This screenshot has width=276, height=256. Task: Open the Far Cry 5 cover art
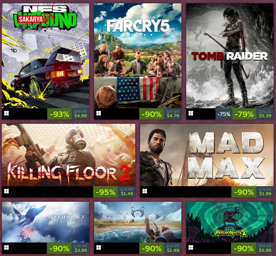[138, 56]
